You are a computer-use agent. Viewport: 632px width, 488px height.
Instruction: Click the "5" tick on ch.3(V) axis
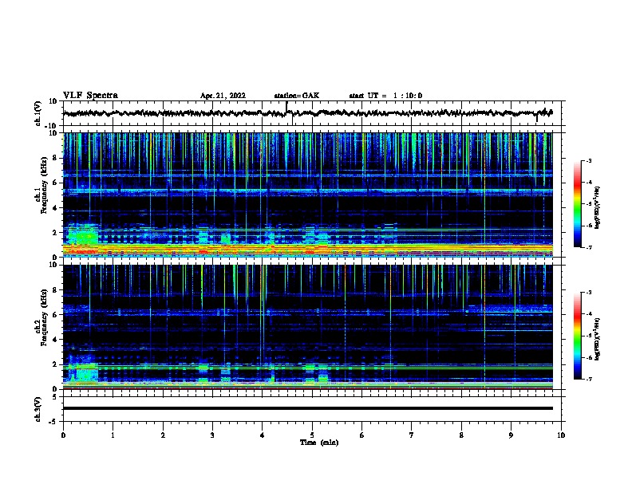coord(56,396)
